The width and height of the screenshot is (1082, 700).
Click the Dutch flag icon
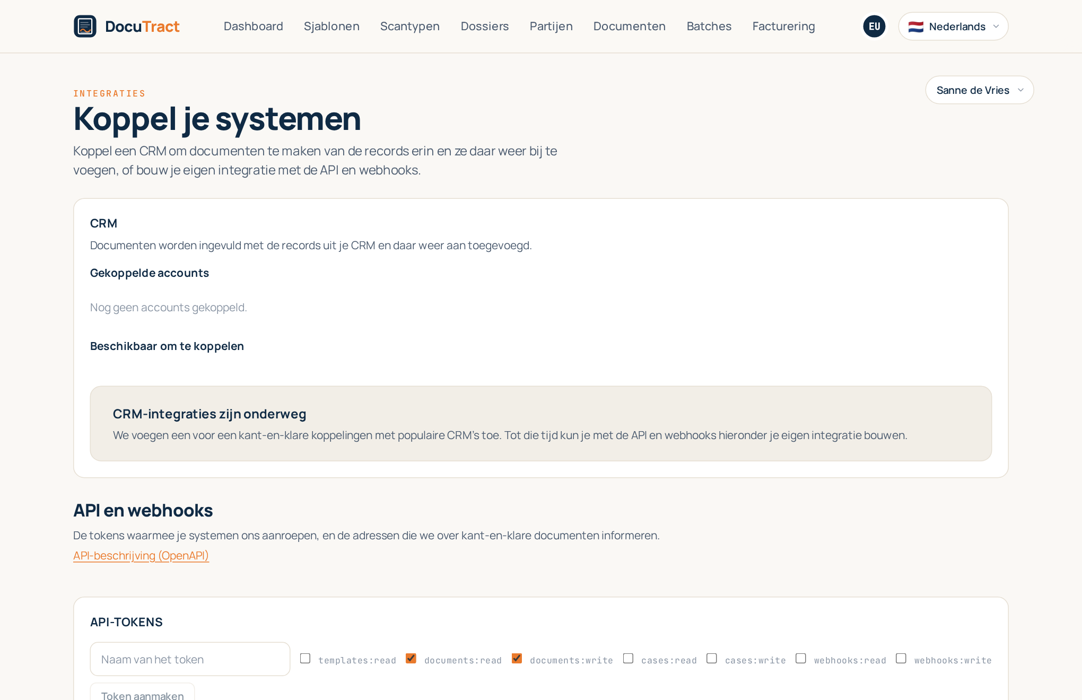(915, 27)
